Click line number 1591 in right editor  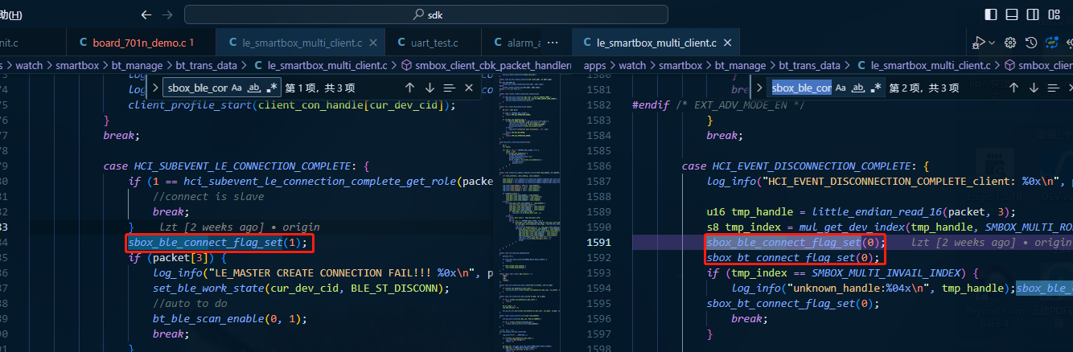pyautogui.click(x=598, y=243)
